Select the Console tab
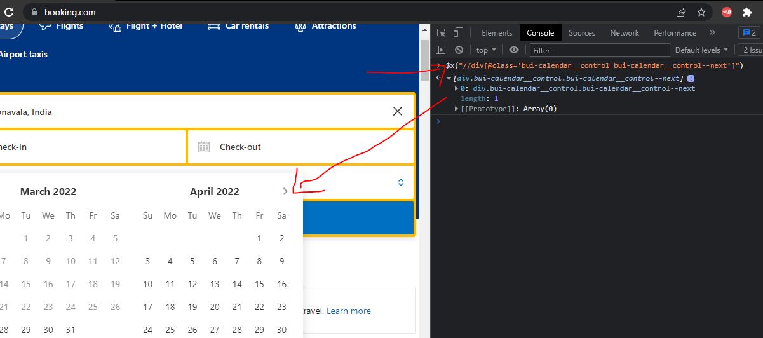This screenshot has height=338, width=763. [x=540, y=32]
